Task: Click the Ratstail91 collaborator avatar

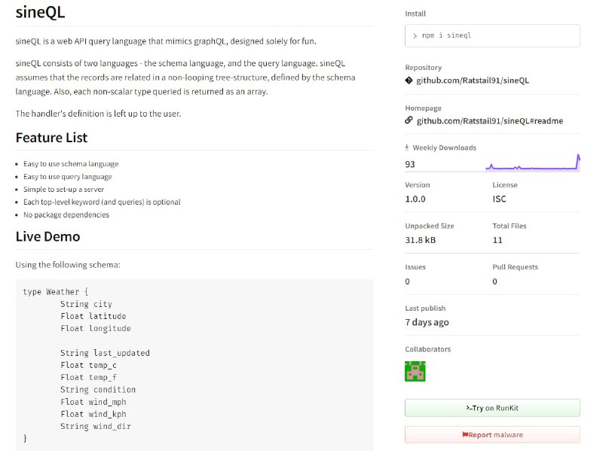Action: point(415,370)
